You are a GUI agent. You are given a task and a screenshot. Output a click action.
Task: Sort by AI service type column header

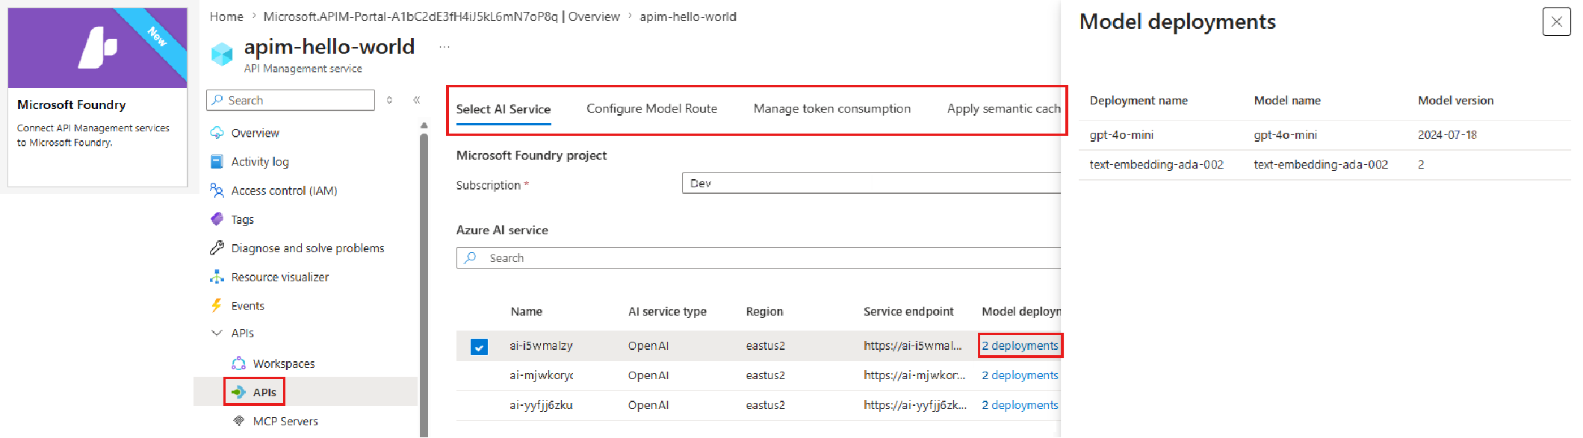coord(667,311)
